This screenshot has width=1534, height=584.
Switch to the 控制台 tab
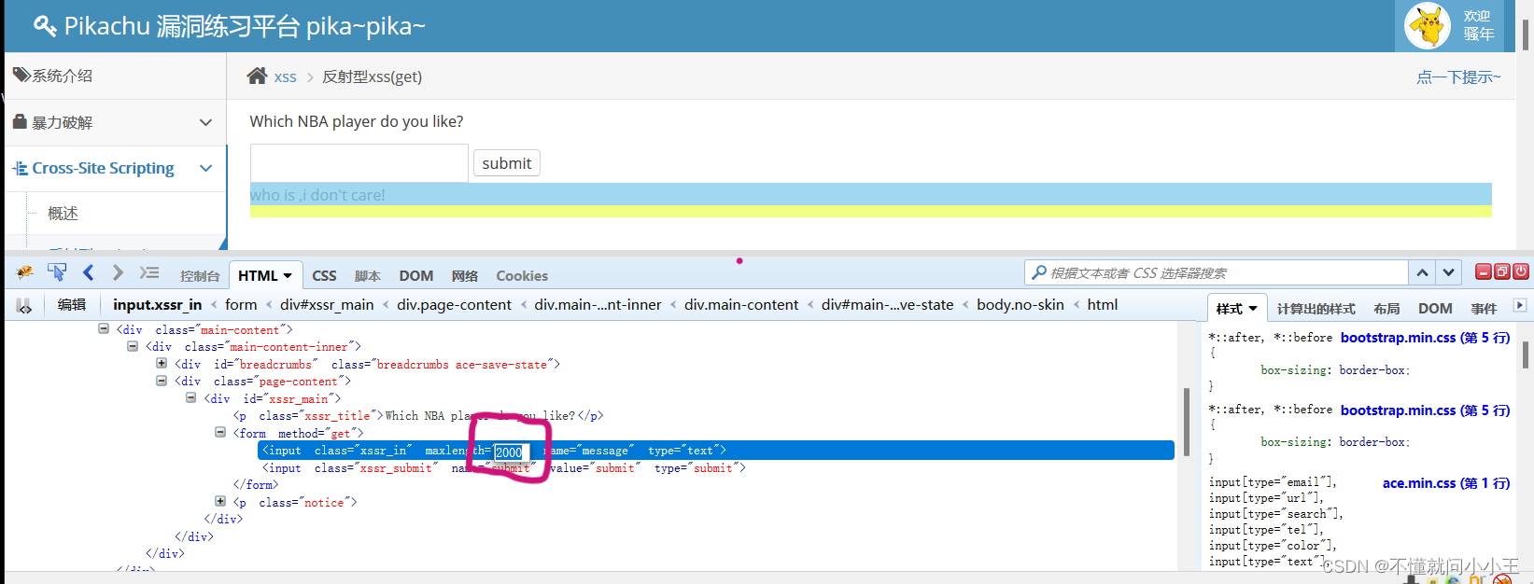coord(200,275)
